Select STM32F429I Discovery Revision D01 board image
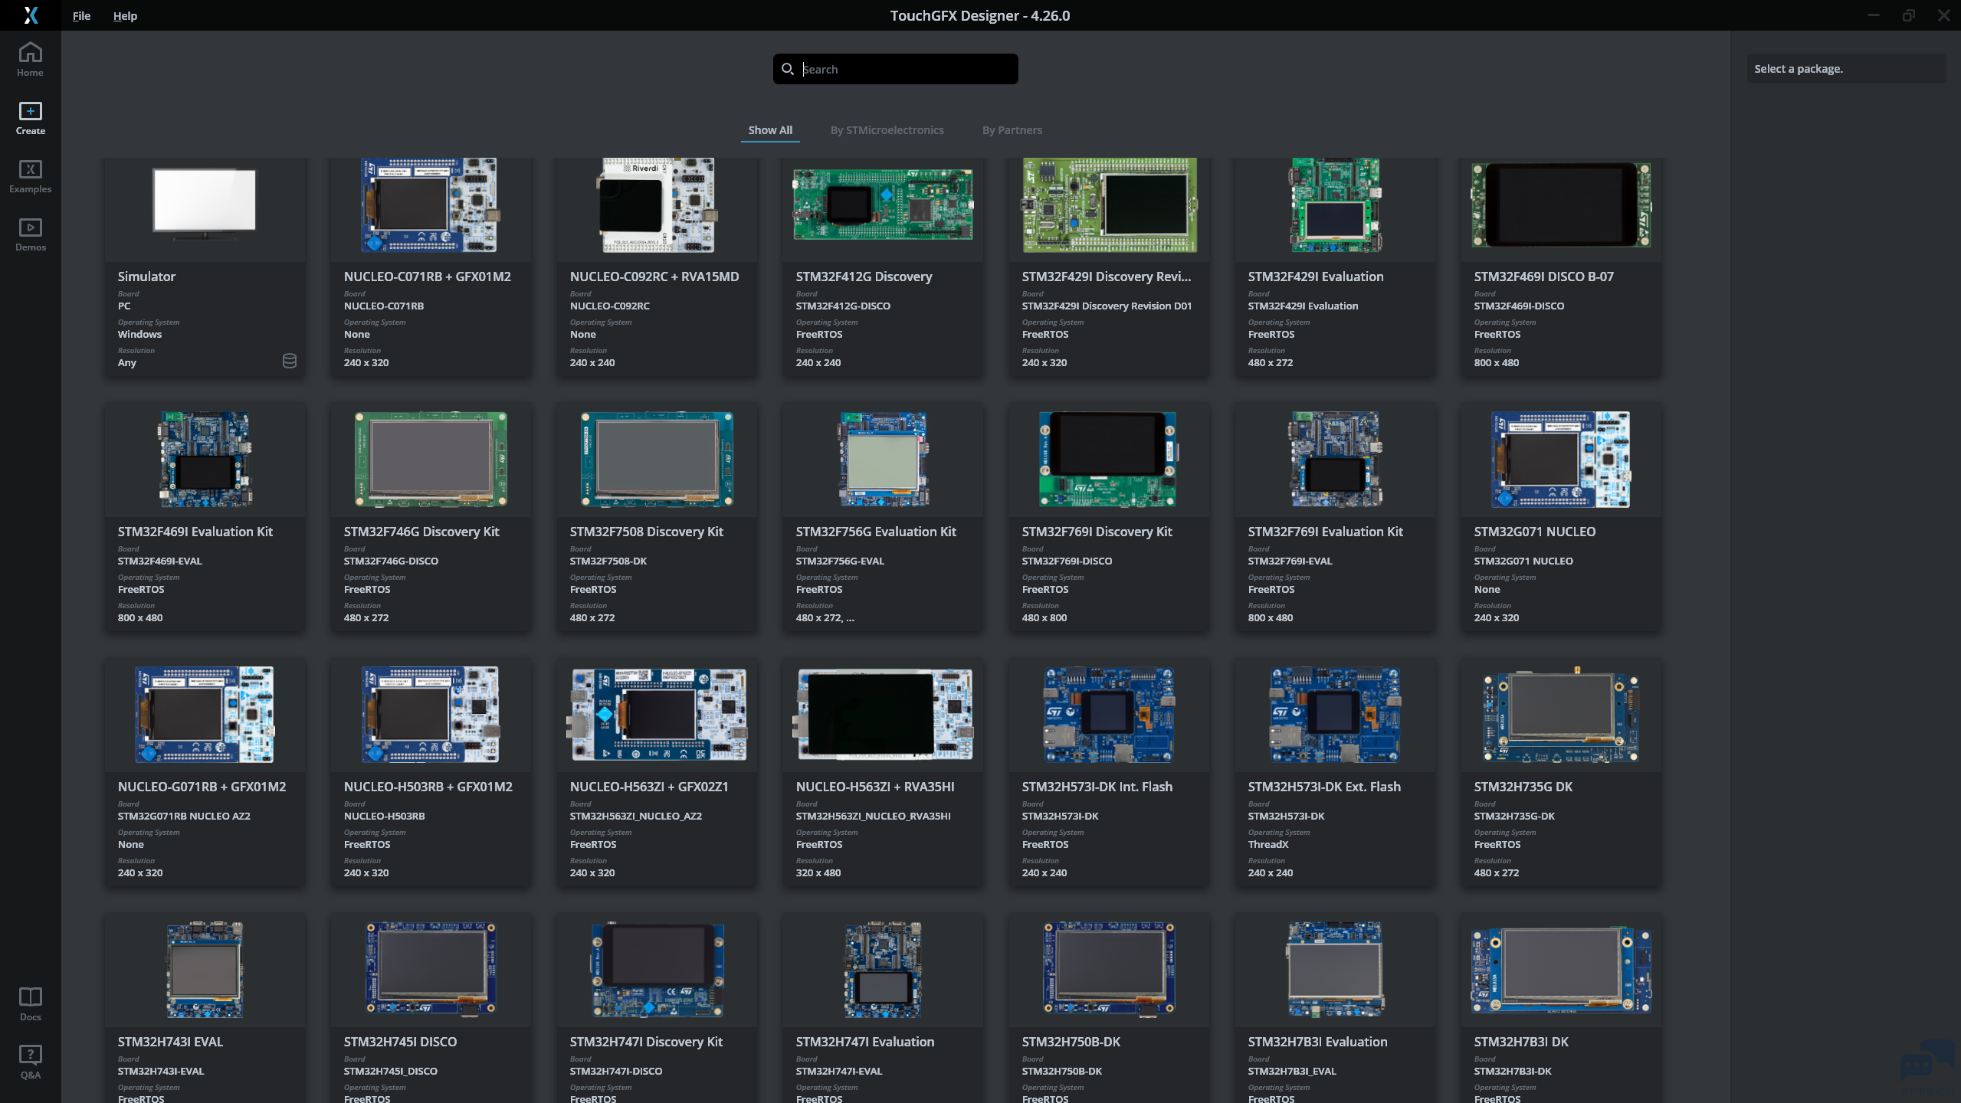This screenshot has height=1103, width=1961. 1110,205
